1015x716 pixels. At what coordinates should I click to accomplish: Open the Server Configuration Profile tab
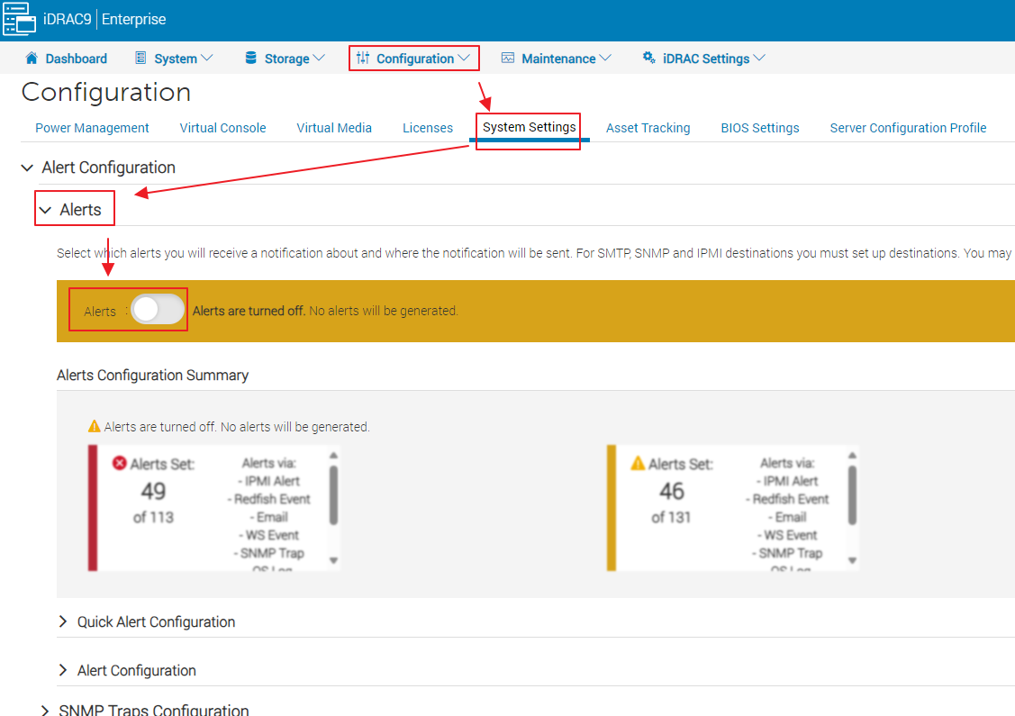coord(908,128)
